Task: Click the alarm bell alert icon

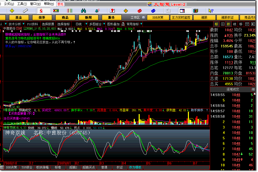Action: [97, 11]
